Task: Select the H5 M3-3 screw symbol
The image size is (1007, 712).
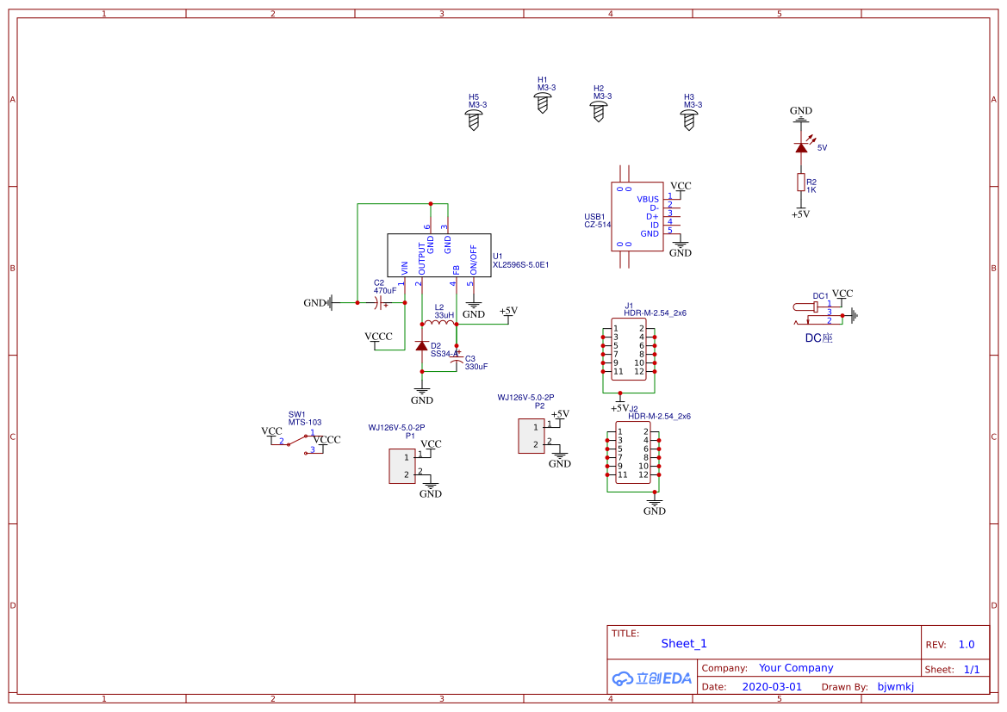Action: (x=473, y=120)
